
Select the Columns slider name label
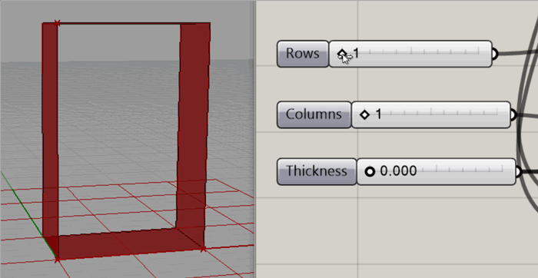click(314, 114)
